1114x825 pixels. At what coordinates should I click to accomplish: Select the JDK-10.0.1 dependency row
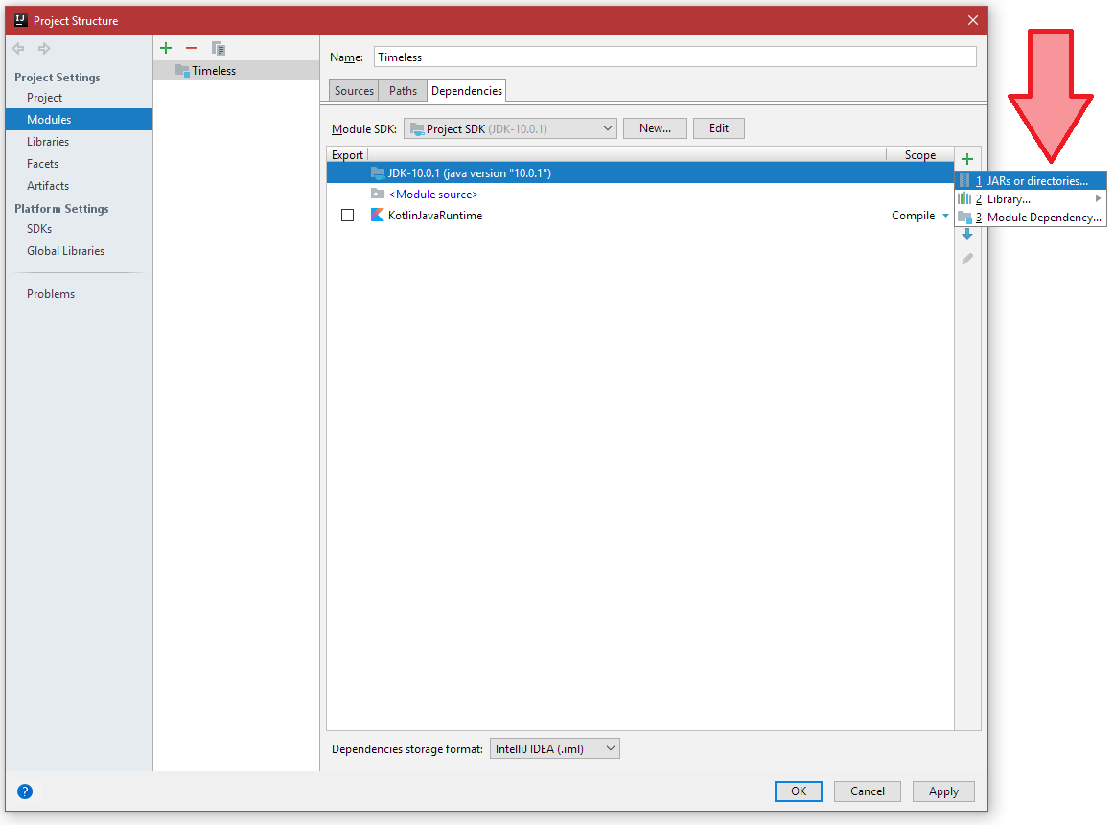coord(640,172)
